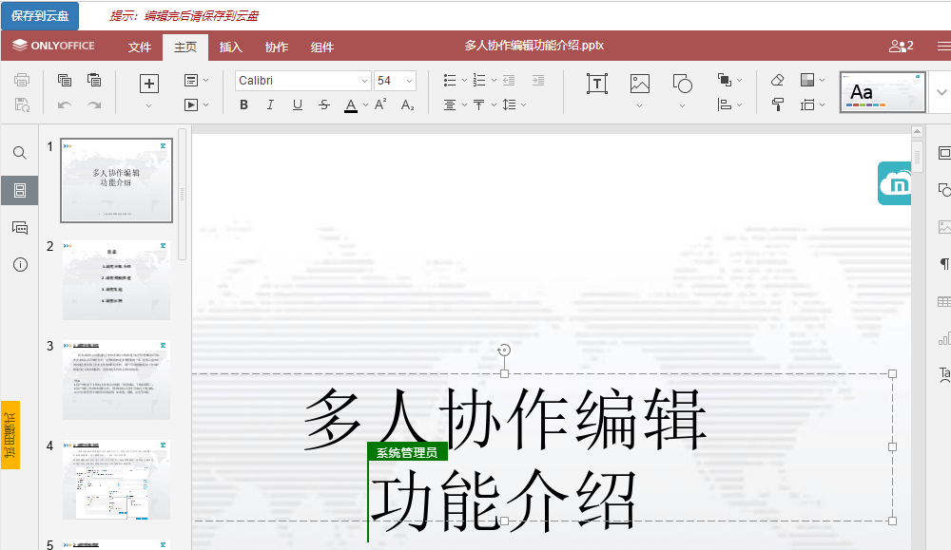
Task: Expand the add slide dropdown arrow
Action: 148,106
